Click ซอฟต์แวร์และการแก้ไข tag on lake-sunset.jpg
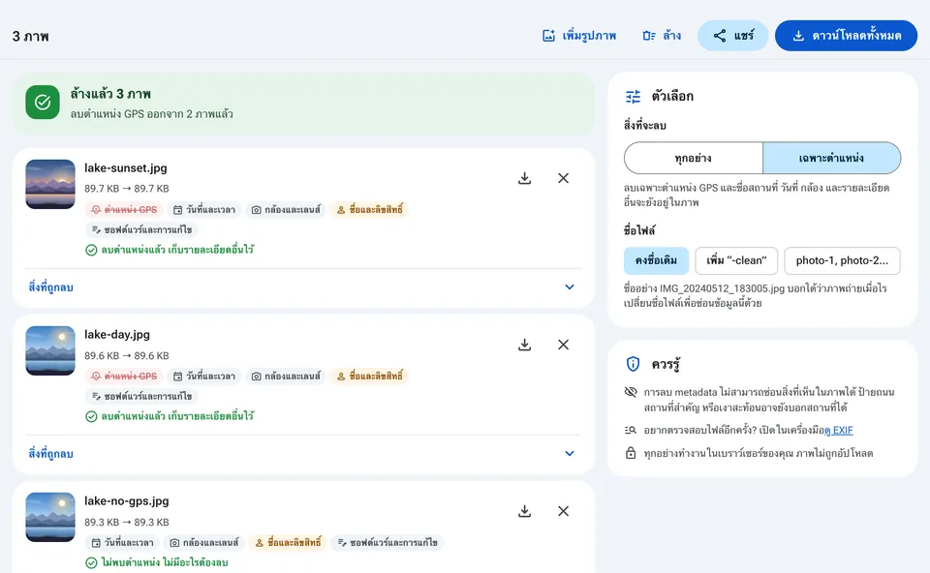Image resolution: width=930 pixels, height=573 pixels. point(141,230)
